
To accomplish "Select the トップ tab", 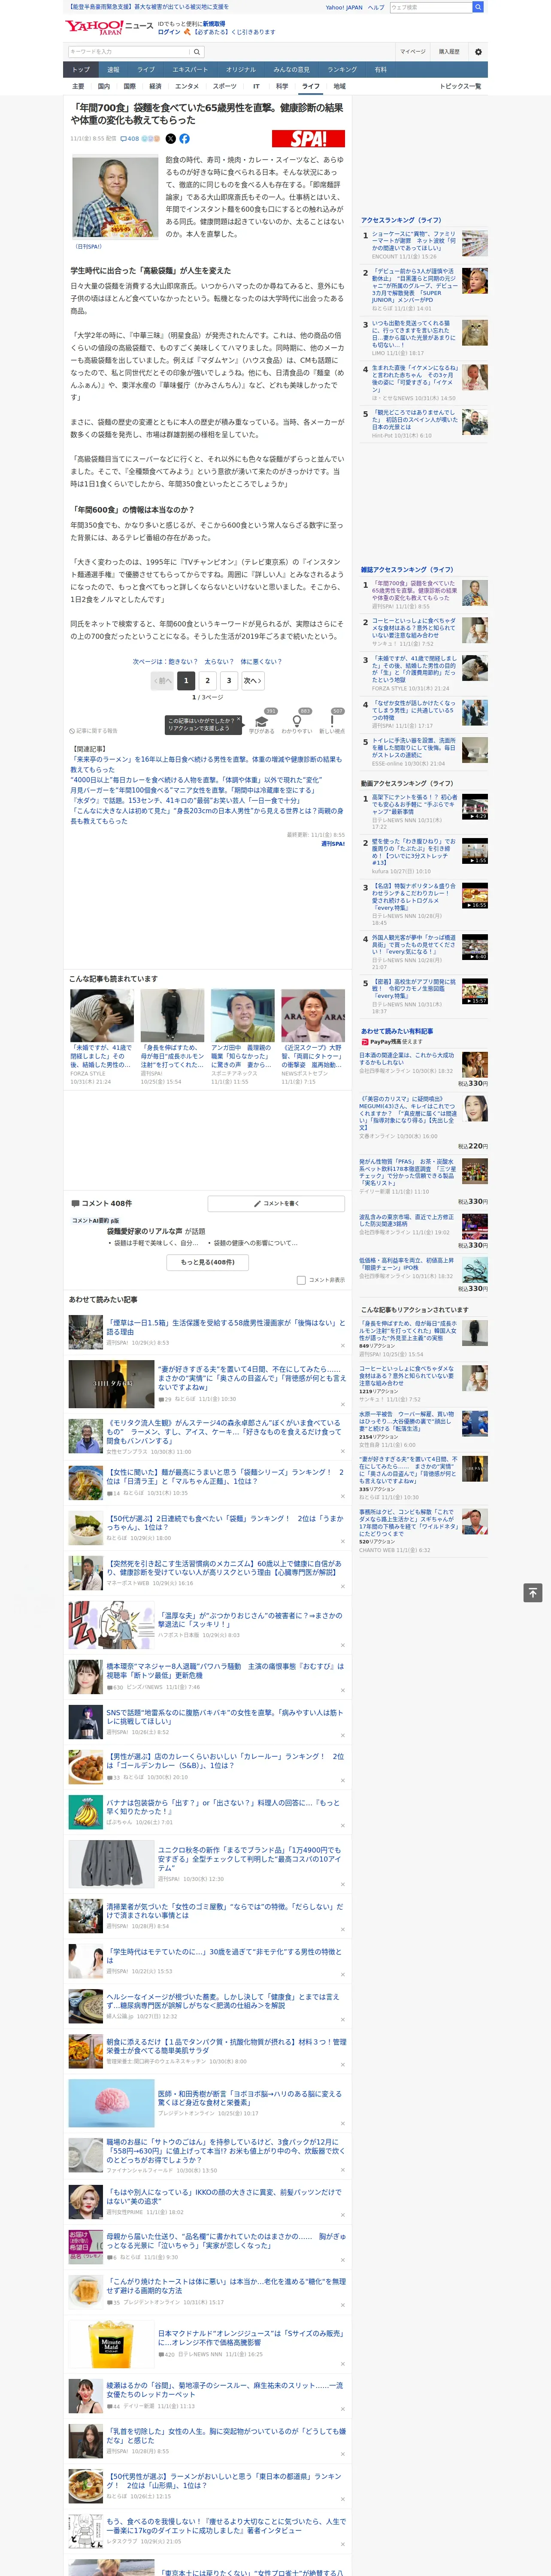I will (x=81, y=70).
